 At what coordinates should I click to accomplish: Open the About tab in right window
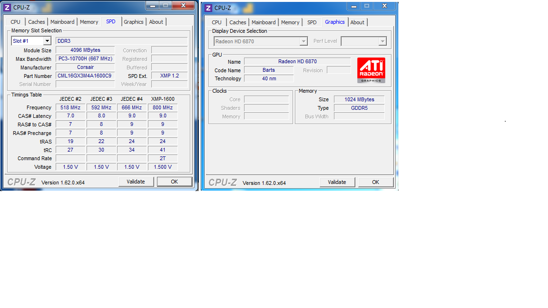tap(357, 22)
